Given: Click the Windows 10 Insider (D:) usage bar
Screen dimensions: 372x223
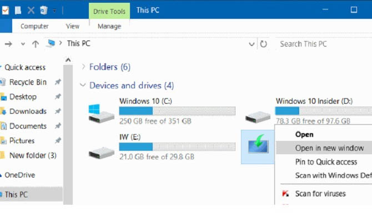Looking at the screenshot, I should (x=324, y=111).
